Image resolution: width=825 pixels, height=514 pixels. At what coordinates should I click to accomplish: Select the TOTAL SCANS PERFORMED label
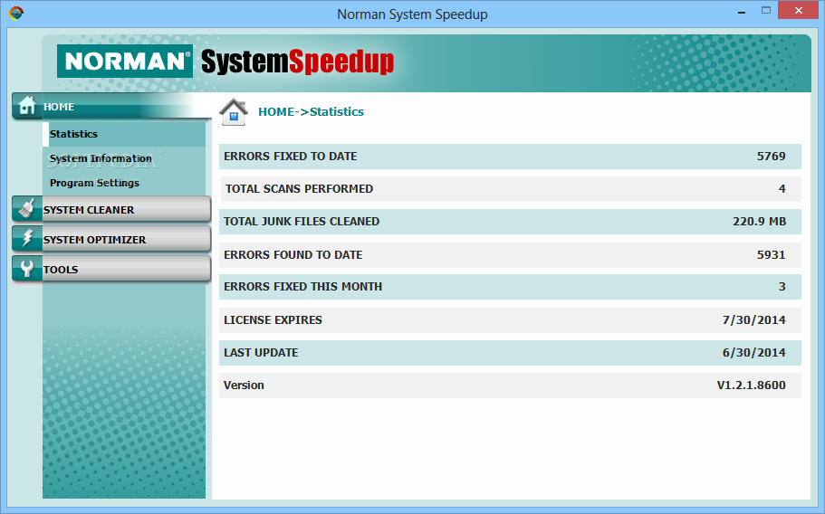coord(299,188)
